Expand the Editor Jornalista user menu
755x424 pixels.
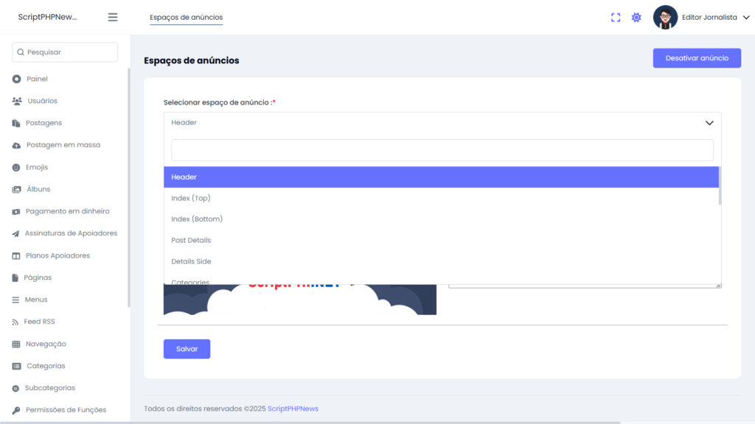tap(745, 18)
